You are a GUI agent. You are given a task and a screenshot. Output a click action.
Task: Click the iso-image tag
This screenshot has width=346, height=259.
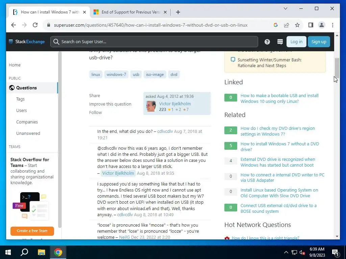[x=155, y=75]
